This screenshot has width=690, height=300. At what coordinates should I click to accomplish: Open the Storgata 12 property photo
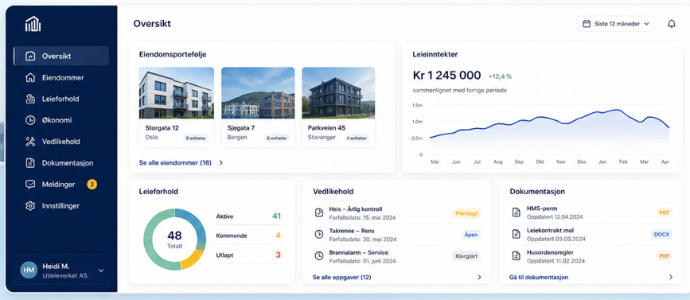click(x=177, y=93)
